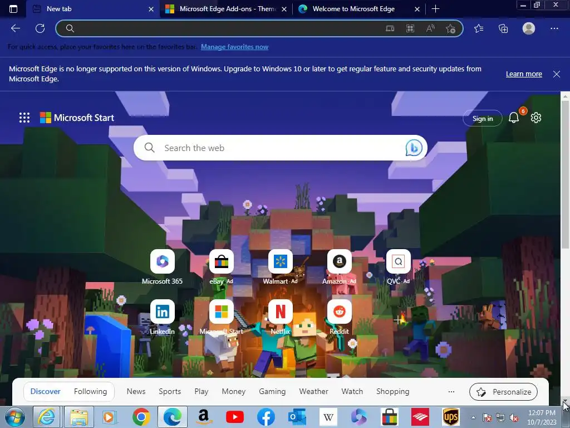Open the Amazon quick link tile
The width and height of the screenshot is (570, 428).
(339, 267)
